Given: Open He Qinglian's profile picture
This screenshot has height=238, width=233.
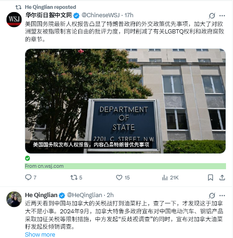Looking at the screenshot, I should click(14, 199).
